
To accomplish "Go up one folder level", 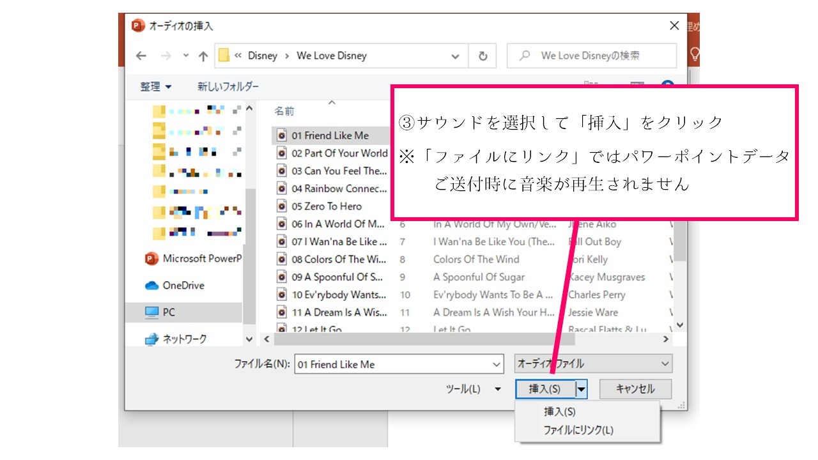I will pos(203,56).
